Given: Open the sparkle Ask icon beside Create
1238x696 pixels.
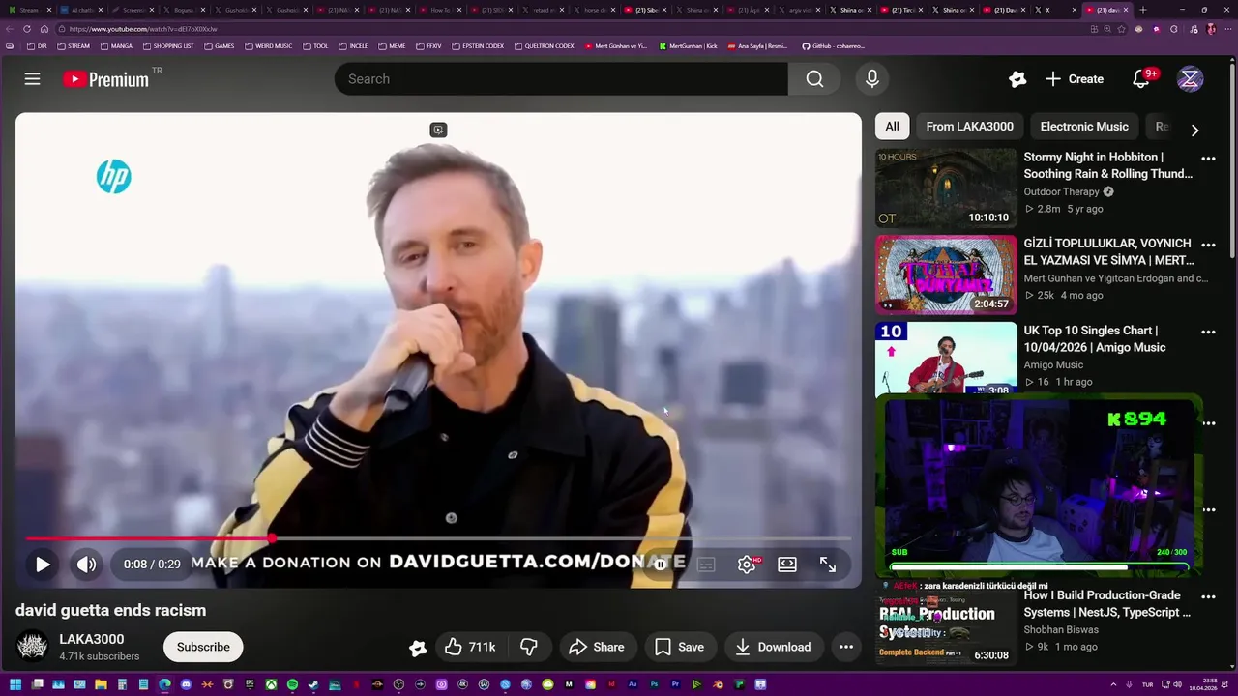Looking at the screenshot, I should (1017, 79).
